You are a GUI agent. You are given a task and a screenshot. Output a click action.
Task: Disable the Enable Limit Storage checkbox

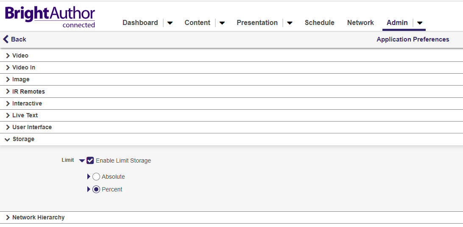(90, 161)
